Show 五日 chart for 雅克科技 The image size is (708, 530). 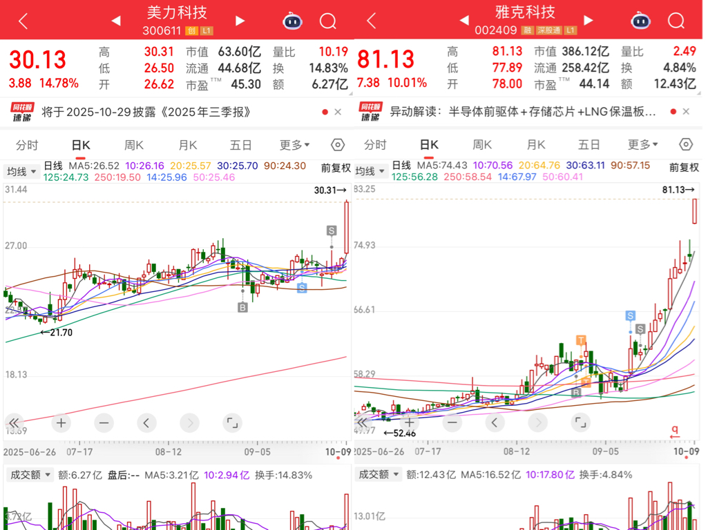click(589, 145)
